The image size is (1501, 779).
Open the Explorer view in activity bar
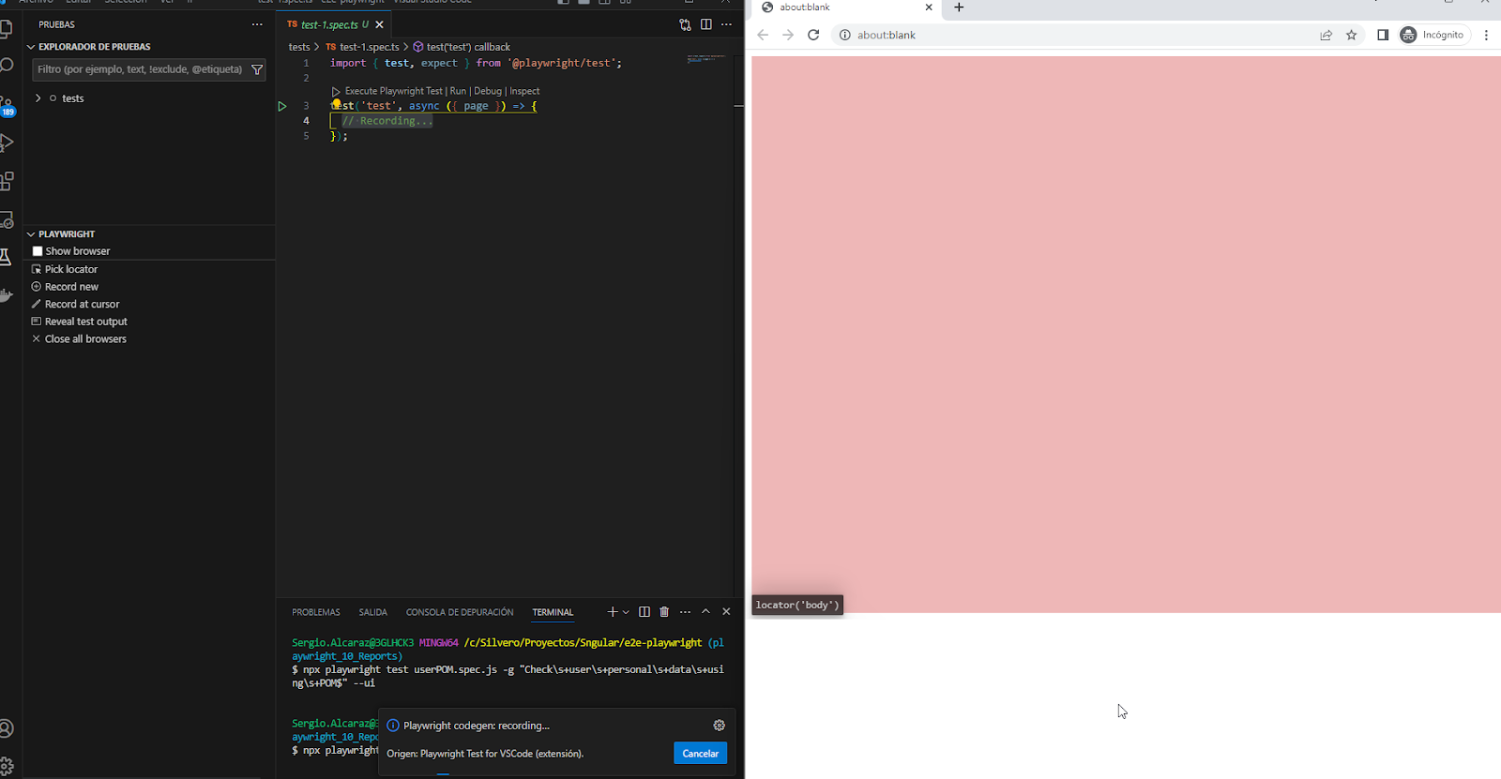pyautogui.click(x=6, y=28)
